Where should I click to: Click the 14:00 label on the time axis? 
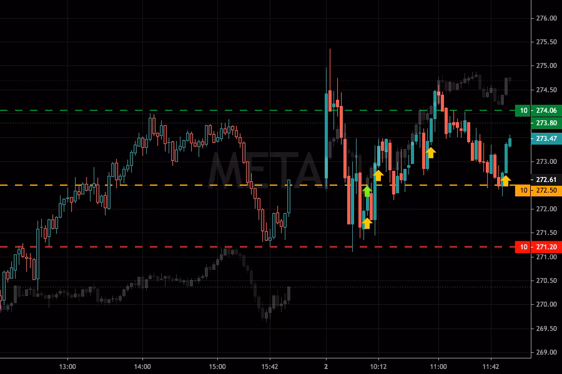pyautogui.click(x=142, y=367)
